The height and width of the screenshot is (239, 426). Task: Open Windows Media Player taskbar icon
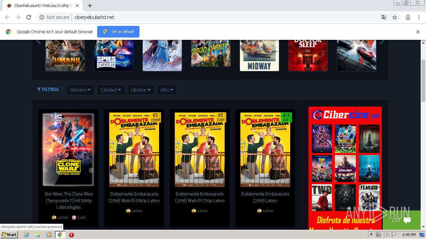tap(49, 235)
